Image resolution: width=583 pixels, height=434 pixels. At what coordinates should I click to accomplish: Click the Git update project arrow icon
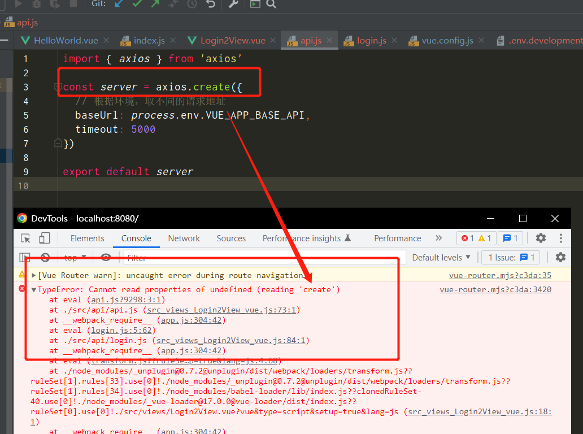pyautogui.click(x=119, y=4)
